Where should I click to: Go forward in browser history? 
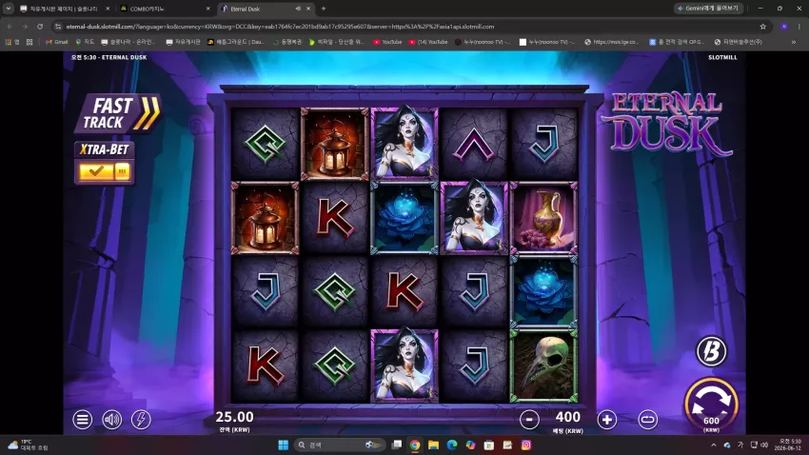[24, 27]
